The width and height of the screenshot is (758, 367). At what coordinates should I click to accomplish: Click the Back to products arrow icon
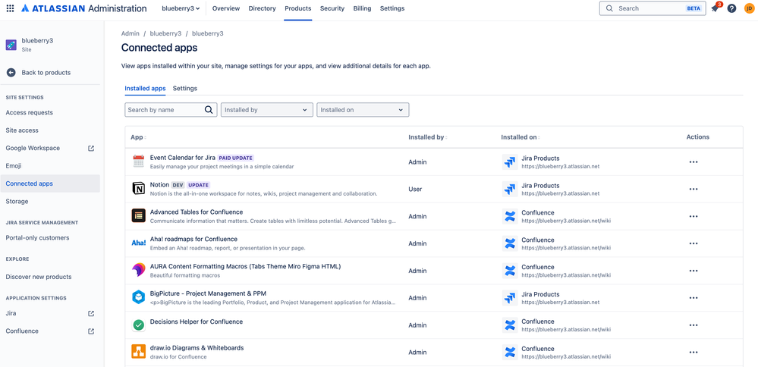[11, 73]
